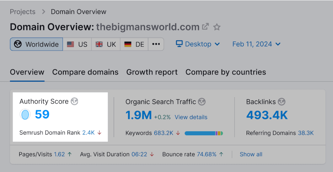
Task: Click Avg. Visit Duration 06:22 value
Action: click(139, 154)
